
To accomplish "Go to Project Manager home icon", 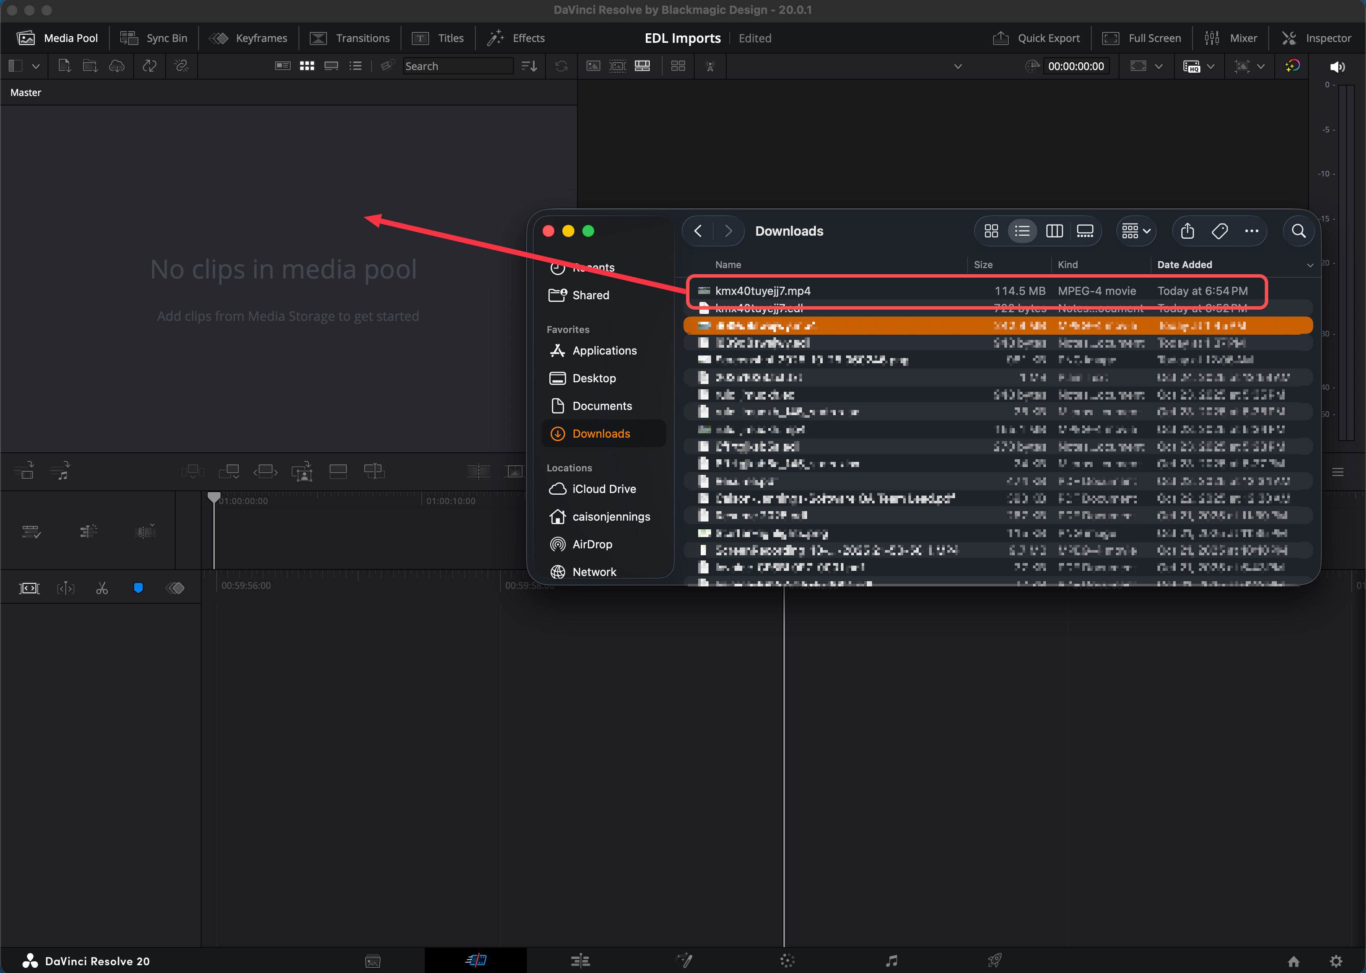I will pos(1293,961).
